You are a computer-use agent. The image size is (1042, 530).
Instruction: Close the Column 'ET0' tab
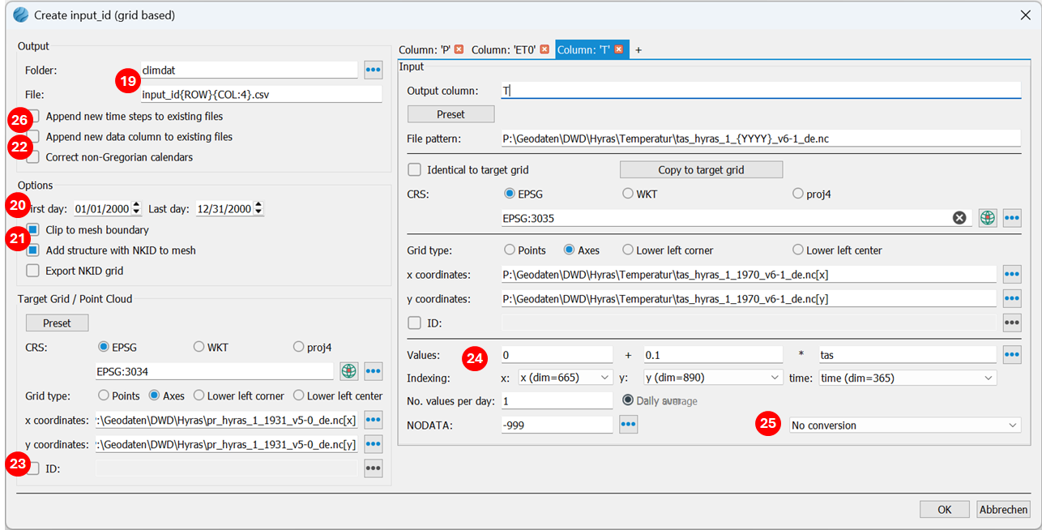coord(544,49)
